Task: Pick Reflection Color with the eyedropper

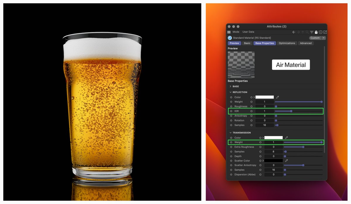Action: (x=278, y=97)
